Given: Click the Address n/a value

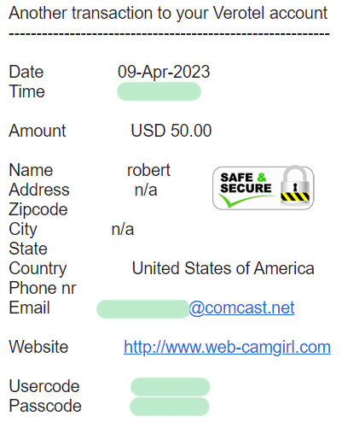Looking at the screenshot, I should [146, 190].
